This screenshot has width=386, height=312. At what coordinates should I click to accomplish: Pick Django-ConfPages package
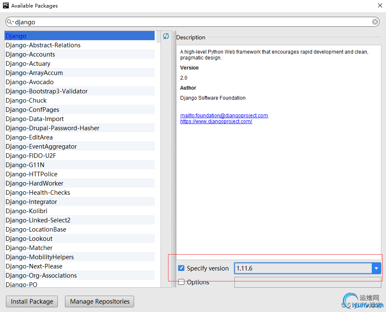80,109
